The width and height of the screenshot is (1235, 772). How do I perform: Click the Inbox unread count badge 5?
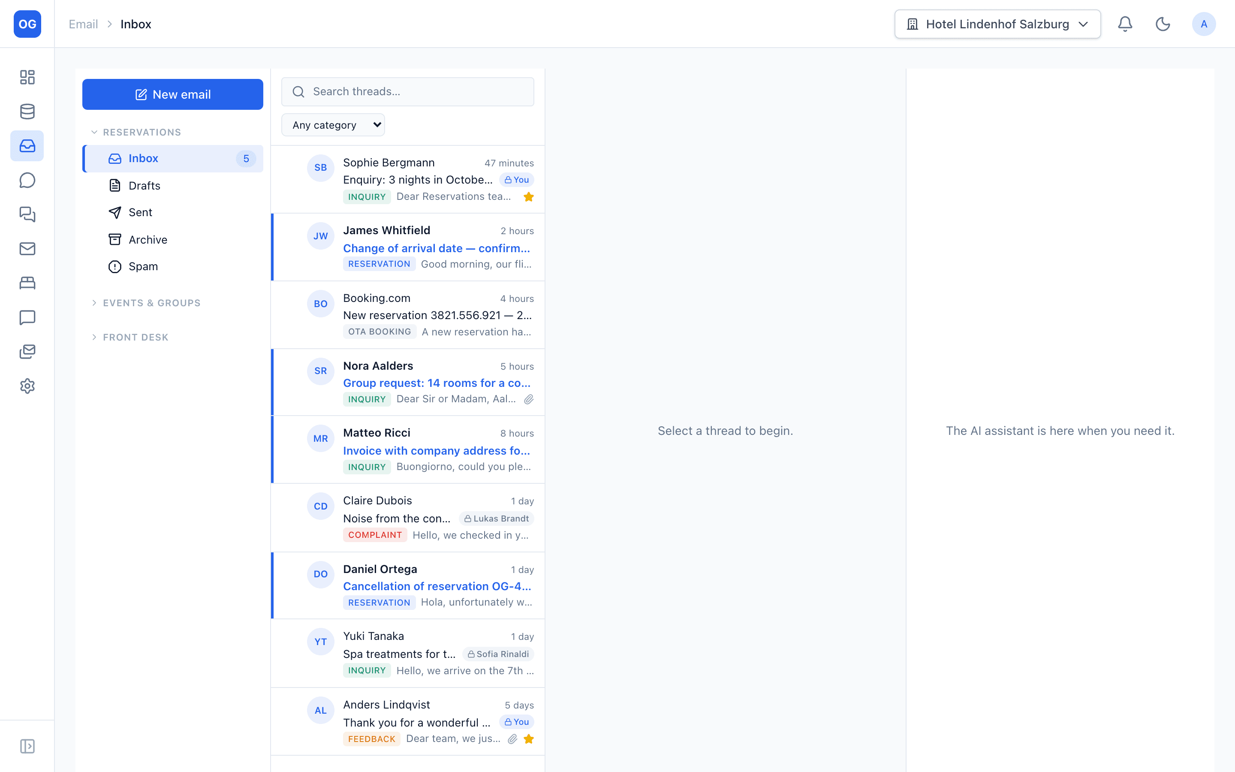coord(246,159)
